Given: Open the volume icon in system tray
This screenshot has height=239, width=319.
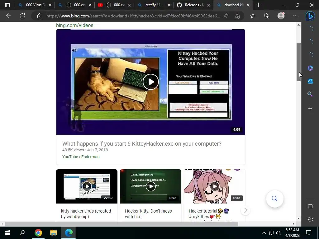Looking at the screenshot, I should pyautogui.click(x=279, y=233).
